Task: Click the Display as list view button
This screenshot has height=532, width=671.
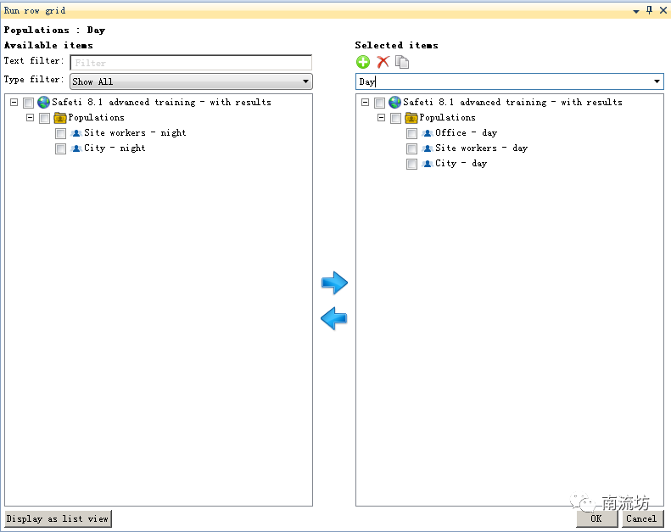Action: tap(58, 518)
